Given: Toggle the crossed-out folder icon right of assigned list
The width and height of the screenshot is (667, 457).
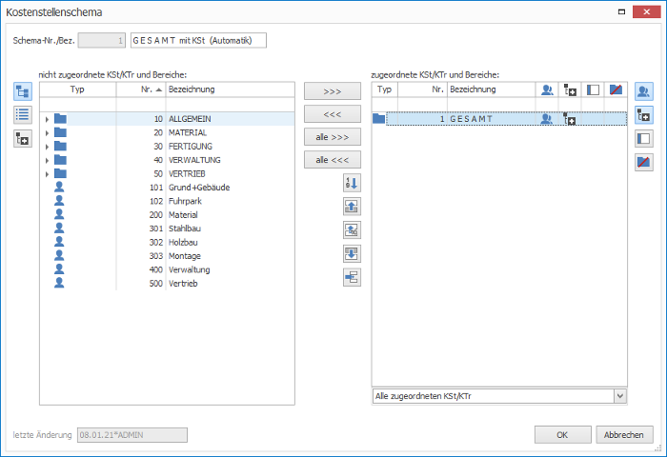Looking at the screenshot, I should [643, 162].
